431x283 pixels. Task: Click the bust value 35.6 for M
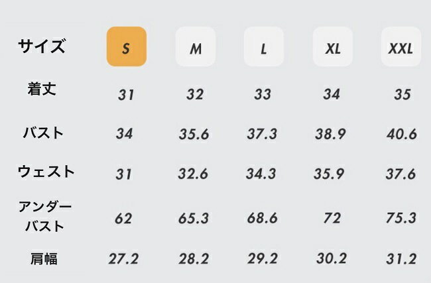pyautogui.click(x=194, y=134)
